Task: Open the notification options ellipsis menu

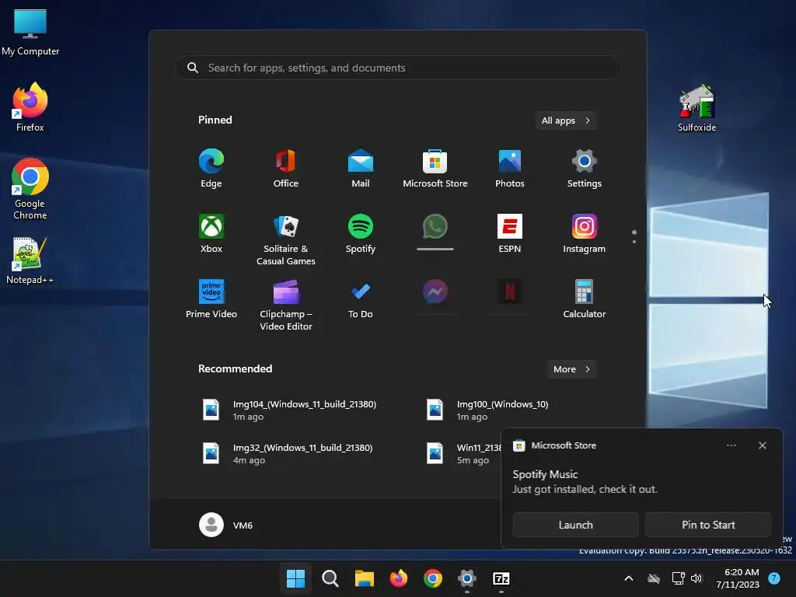Action: tap(731, 445)
